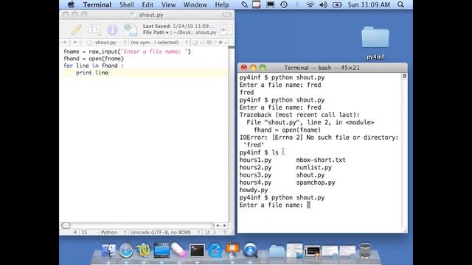Open Spotlight search magnifier

pos(400,4)
